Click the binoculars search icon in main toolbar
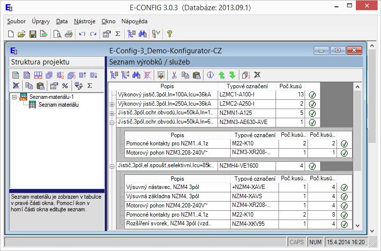Screen dimensions: 381x251 [x=143, y=34]
